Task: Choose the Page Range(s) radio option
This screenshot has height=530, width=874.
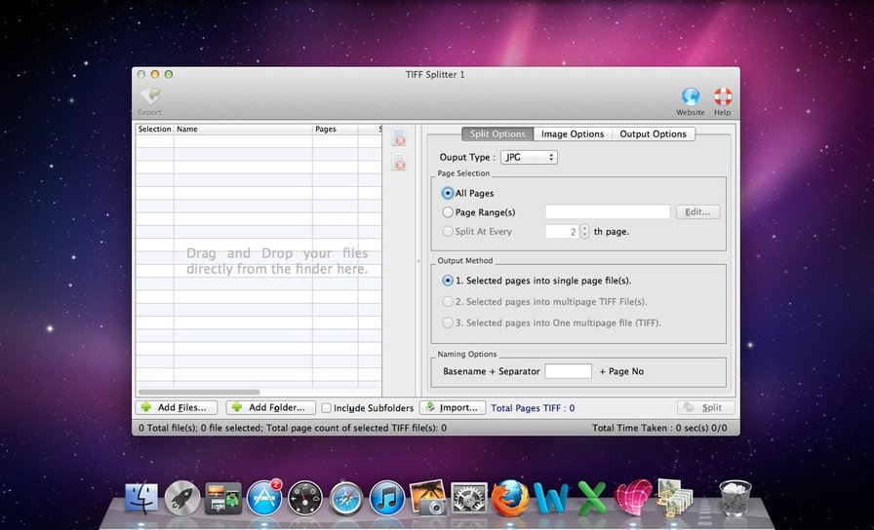Action: (x=448, y=212)
